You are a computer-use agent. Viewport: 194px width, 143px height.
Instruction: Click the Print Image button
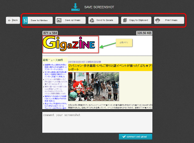(169, 20)
